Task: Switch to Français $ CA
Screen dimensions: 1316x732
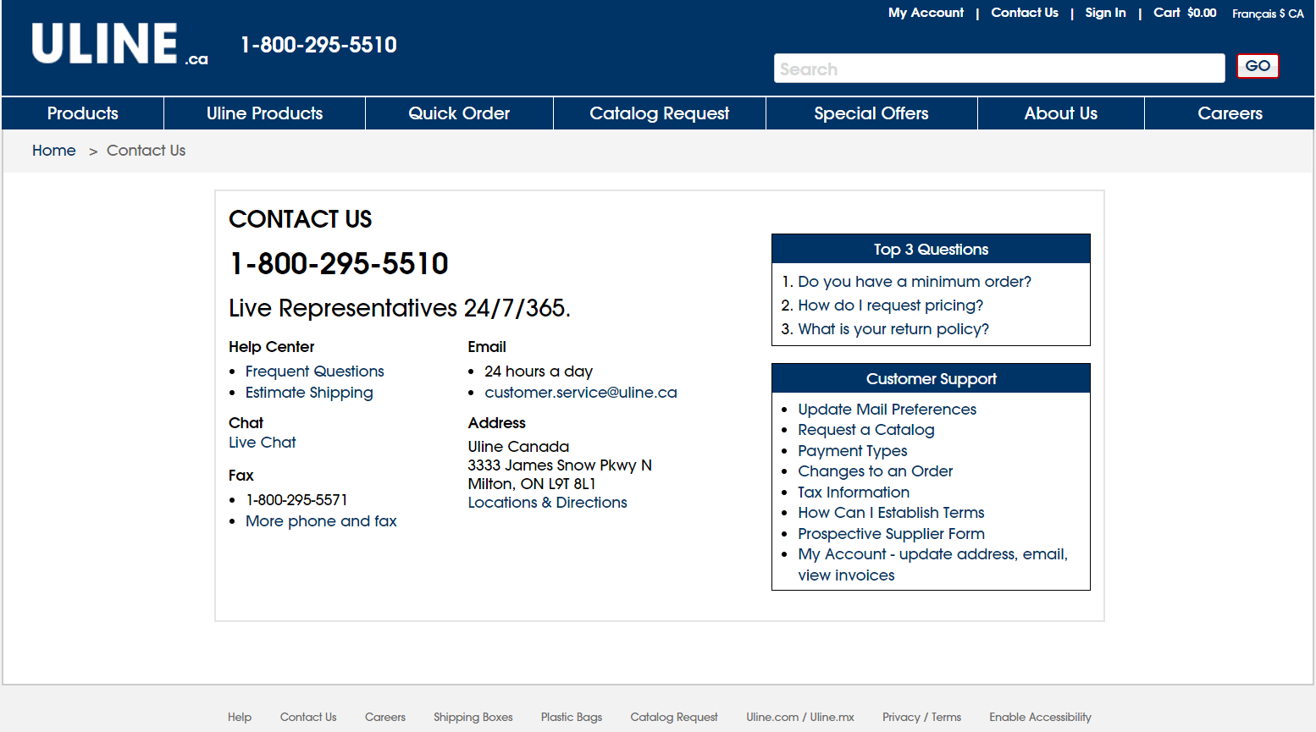Action: [x=1268, y=14]
